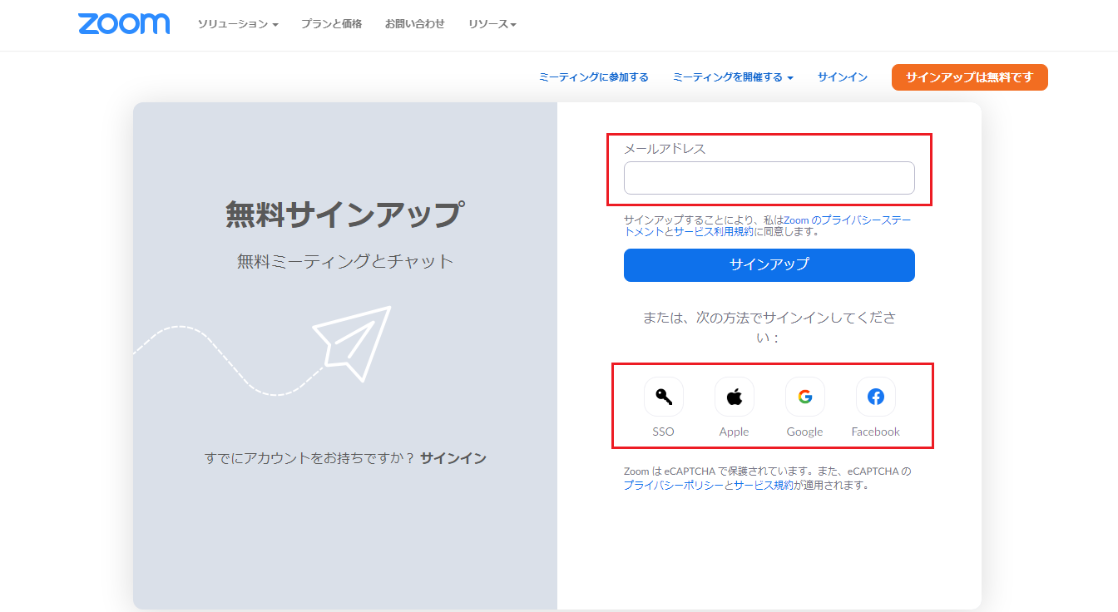Screen dimensions: 1118x612
Task: Click サインイン in the top navigation
Action: (842, 76)
